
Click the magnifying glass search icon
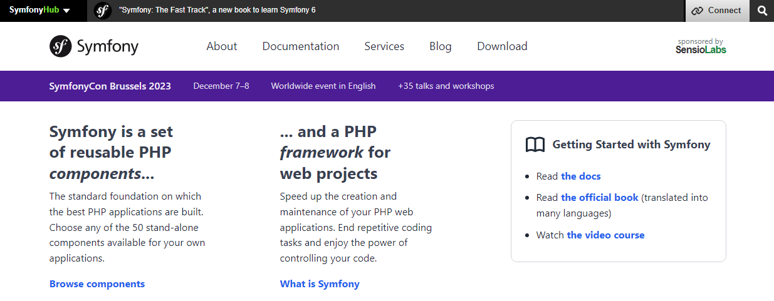pyautogui.click(x=762, y=11)
